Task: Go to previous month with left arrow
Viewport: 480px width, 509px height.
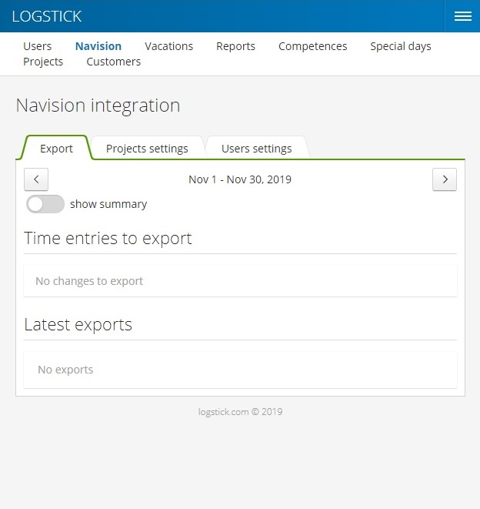Action: click(36, 179)
